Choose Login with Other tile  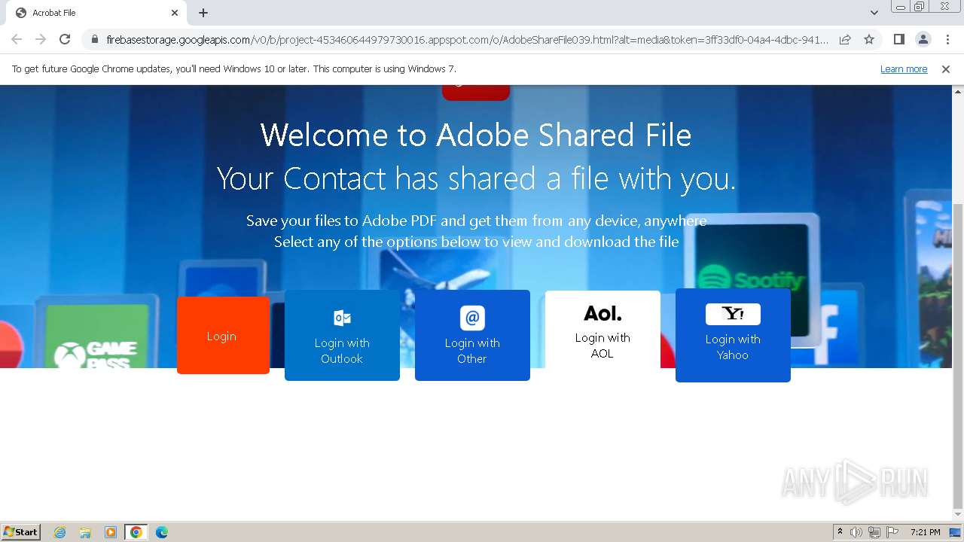click(x=472, y=335)
